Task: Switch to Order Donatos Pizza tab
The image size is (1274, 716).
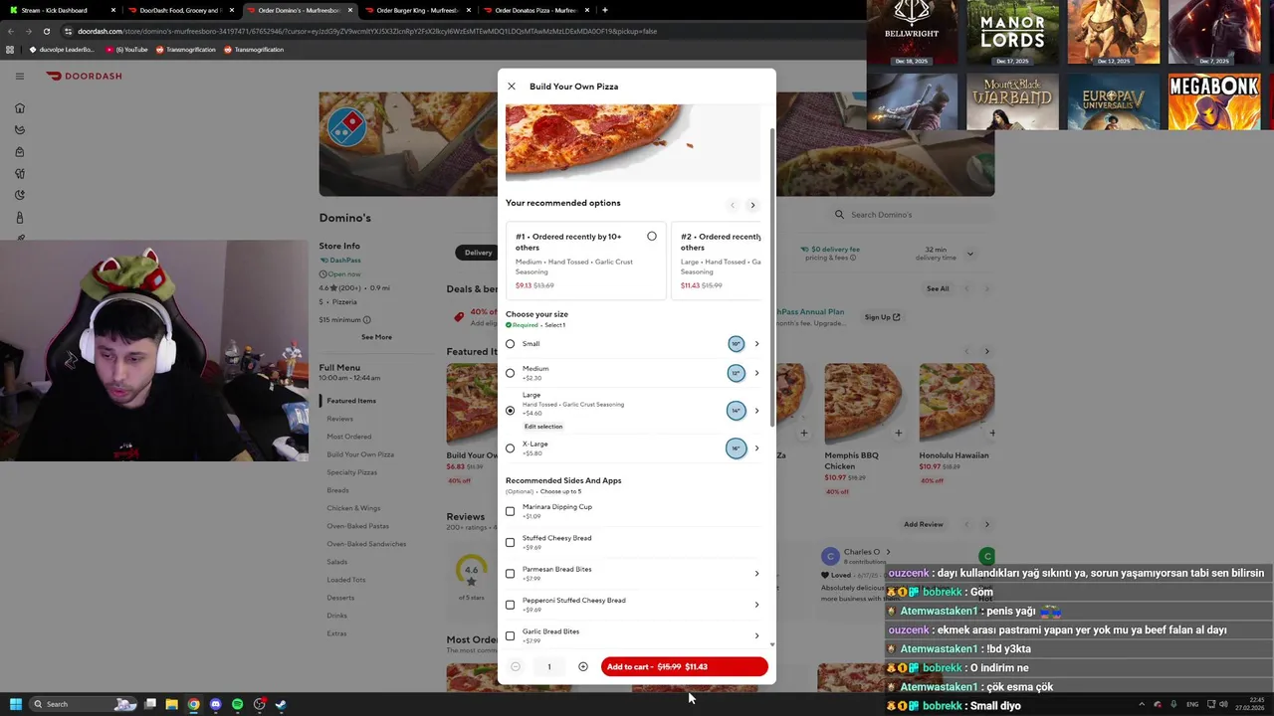Action: (535, 10)
